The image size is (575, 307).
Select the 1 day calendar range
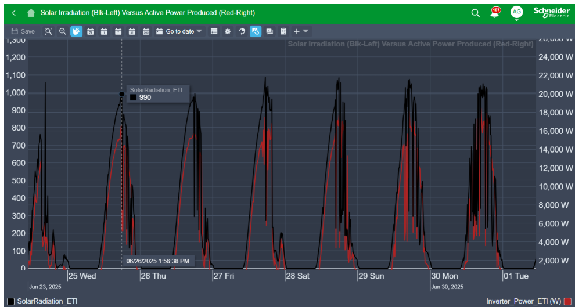pos(104,31)
